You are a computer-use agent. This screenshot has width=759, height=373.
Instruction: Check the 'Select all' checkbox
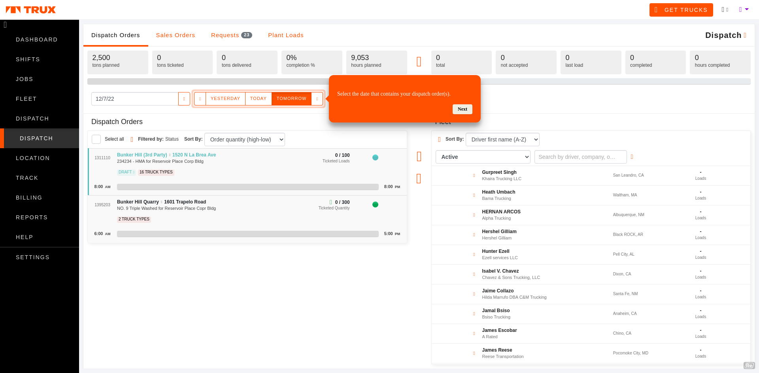pos(96,139)
